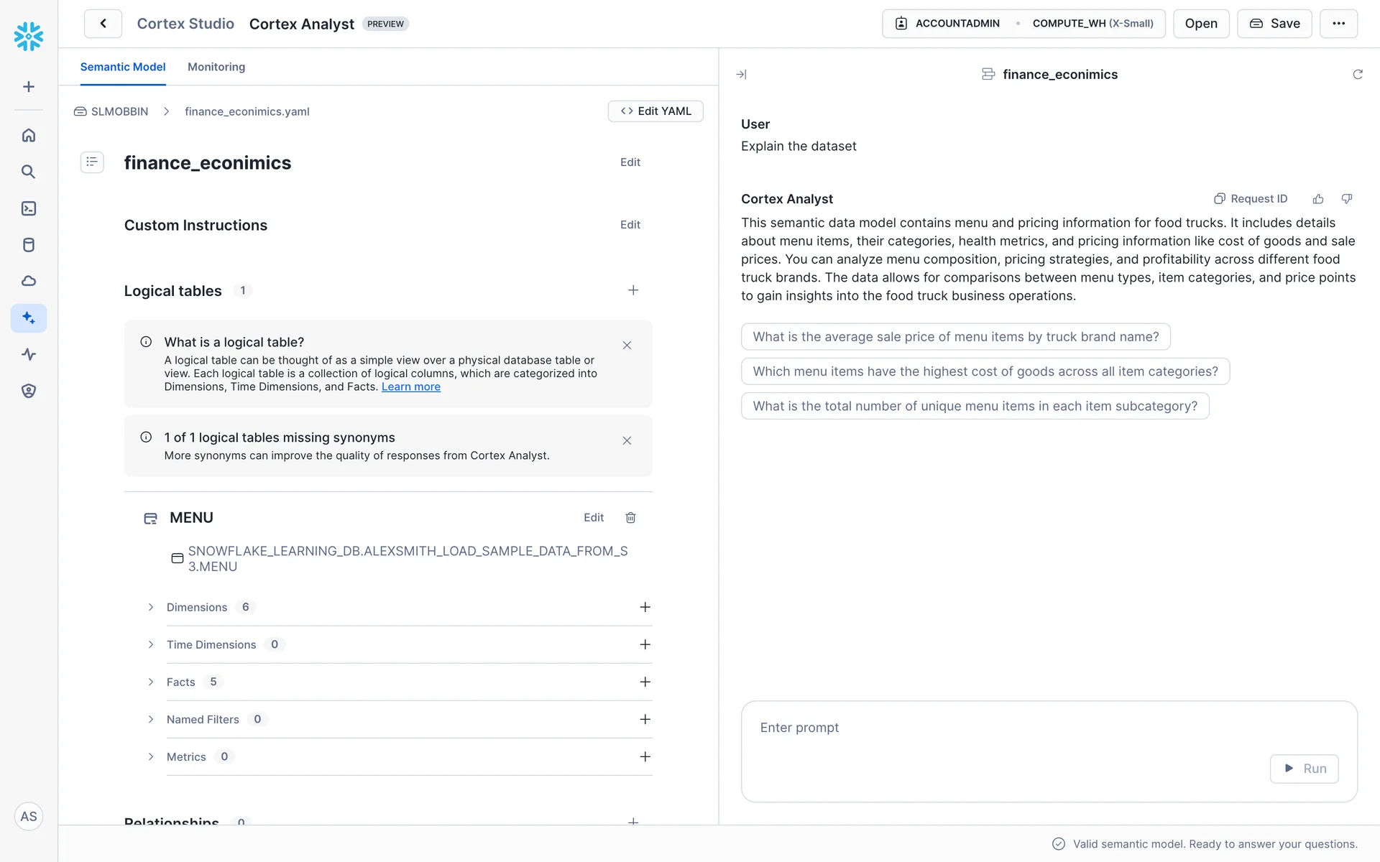
Task: Click the Edit YAML button
Action: (655, 111)
